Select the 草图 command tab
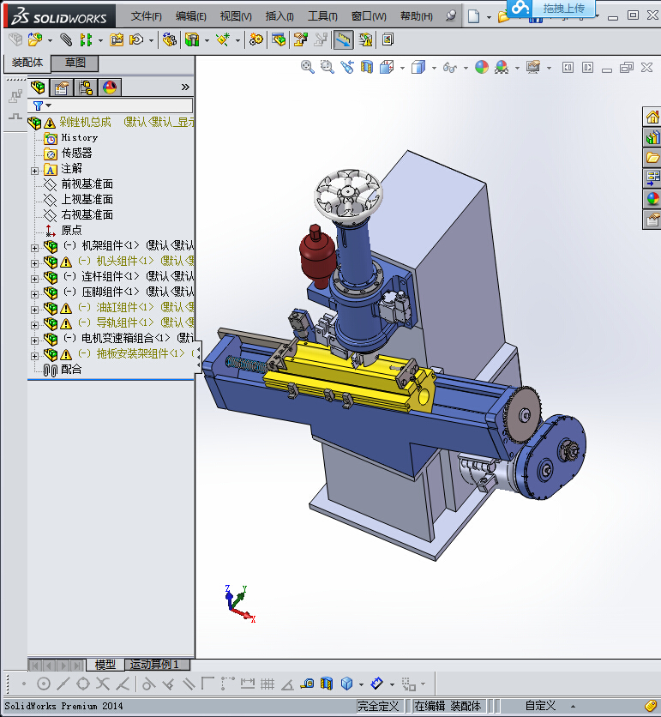661x717 pixels. (75, 63)
